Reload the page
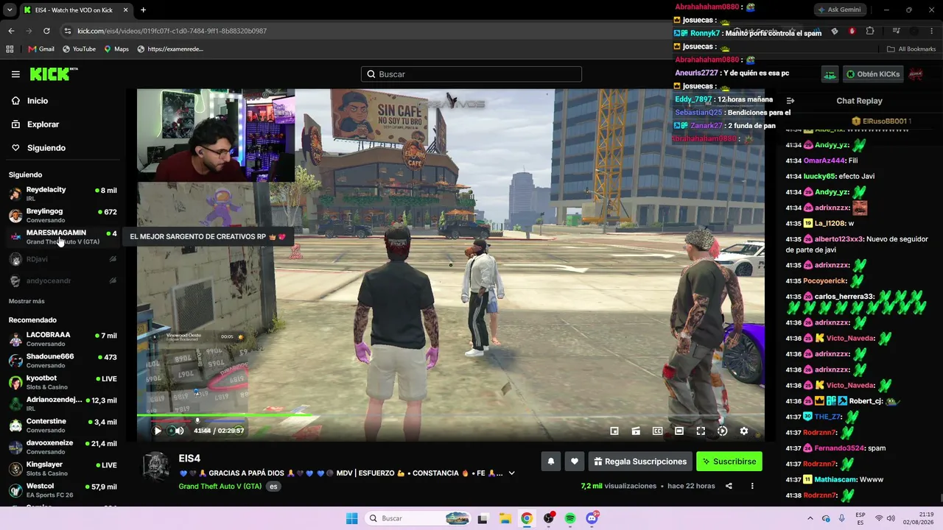943x530 pixels. (46, 31)
